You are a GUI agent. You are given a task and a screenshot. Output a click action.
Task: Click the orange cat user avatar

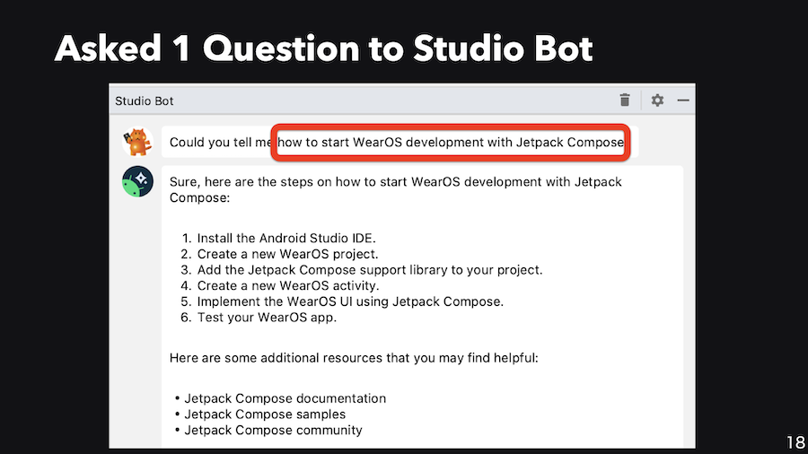point(137,142)
